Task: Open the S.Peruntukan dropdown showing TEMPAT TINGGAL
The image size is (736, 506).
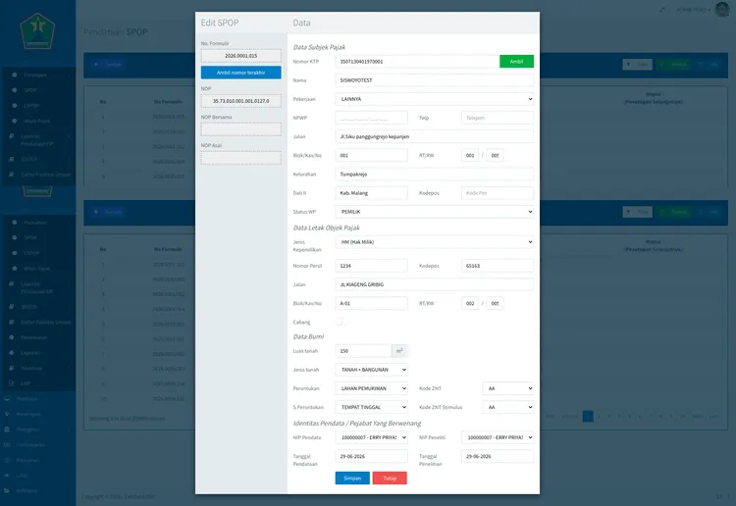Action: (x=371, y=407)
